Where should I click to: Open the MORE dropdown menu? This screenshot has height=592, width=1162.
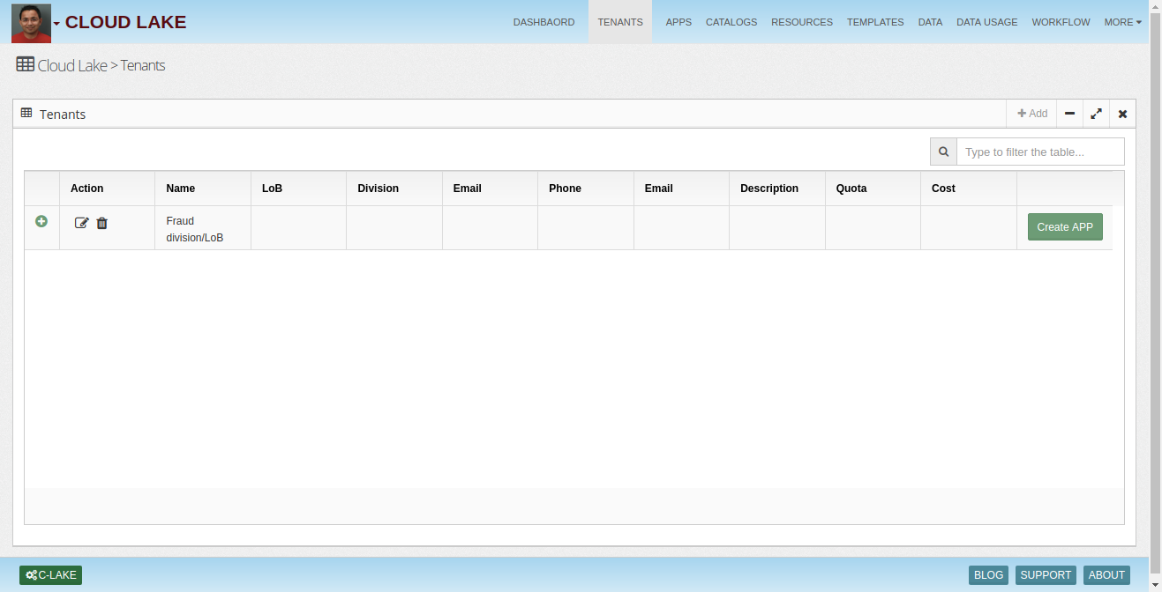1122,22
